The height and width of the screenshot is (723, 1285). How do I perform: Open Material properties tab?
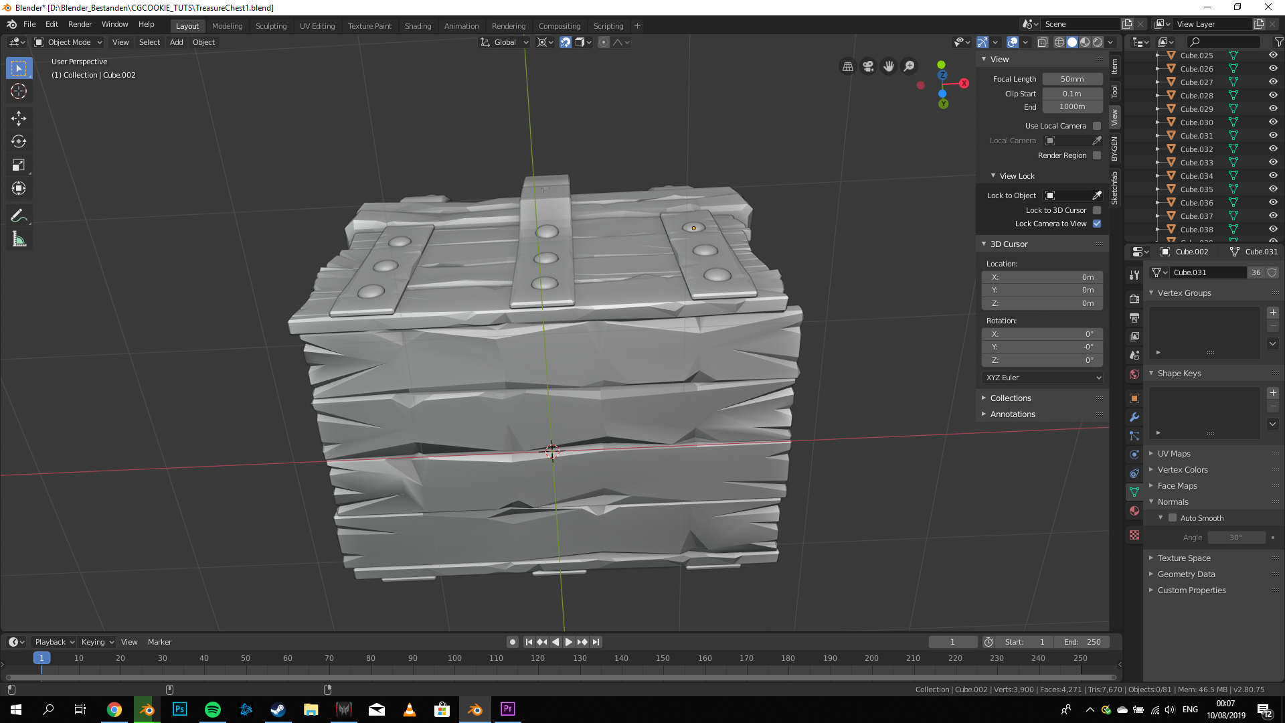pos(1134,511)
